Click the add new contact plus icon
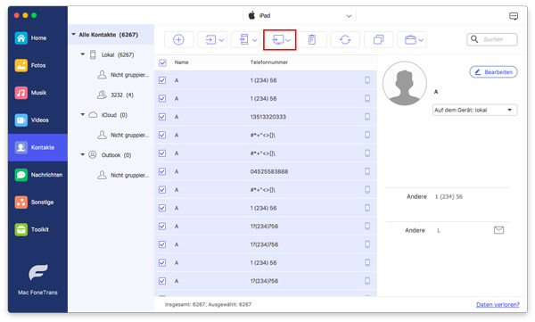Screen dimensions: 535x322 point(178,39)
